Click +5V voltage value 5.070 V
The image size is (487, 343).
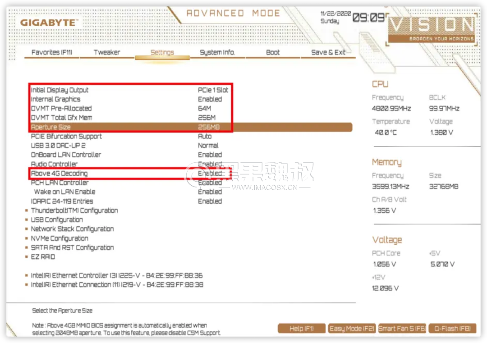(x=442, y=264)
